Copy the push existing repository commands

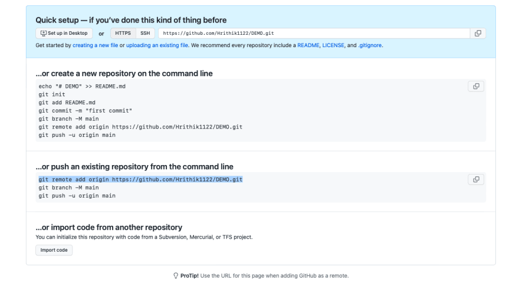coord(476,179)
